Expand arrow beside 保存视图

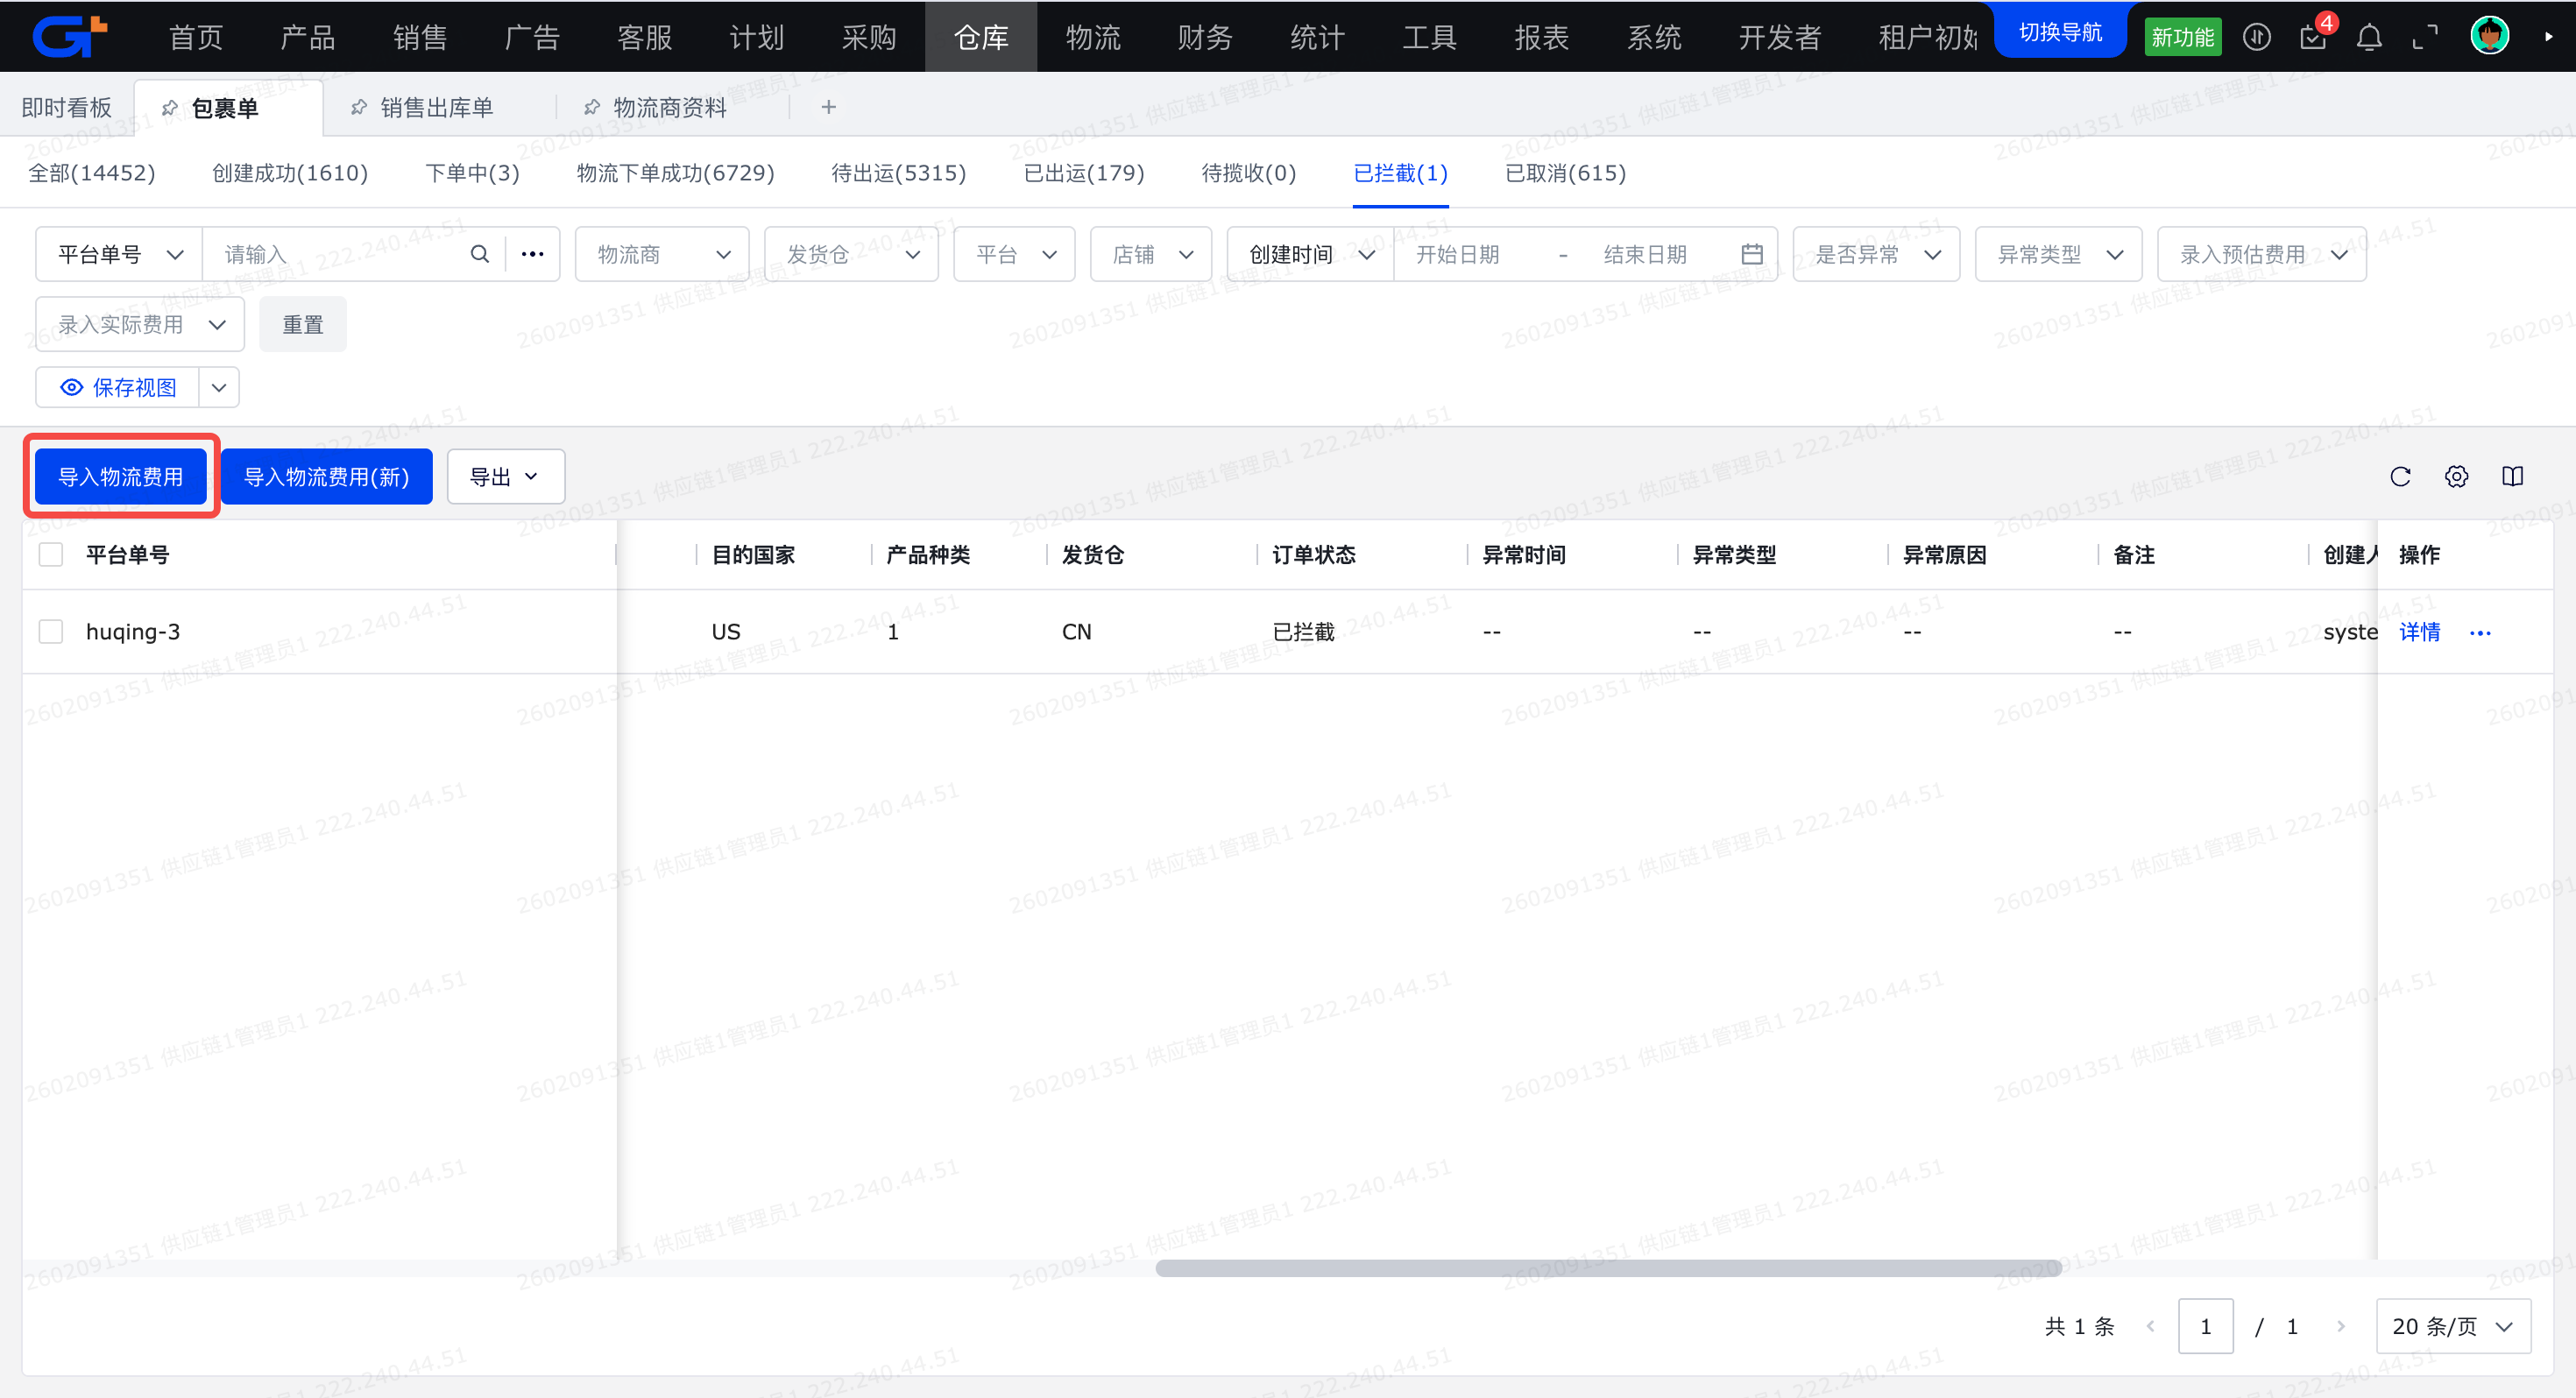coord(219,387)
